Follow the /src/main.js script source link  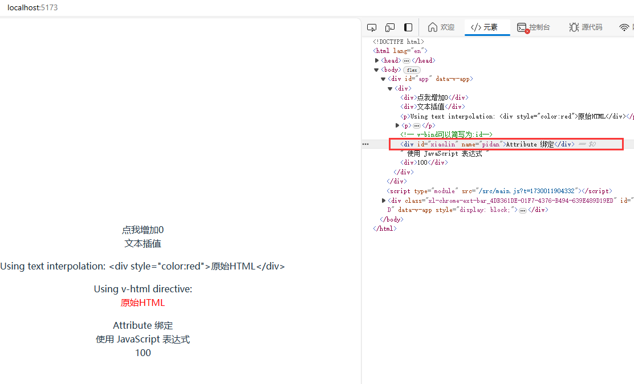(x=527, y=191)
